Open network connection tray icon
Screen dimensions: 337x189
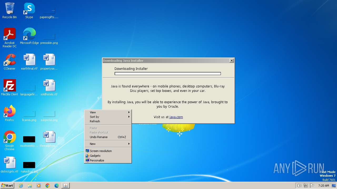pos(306,186)
